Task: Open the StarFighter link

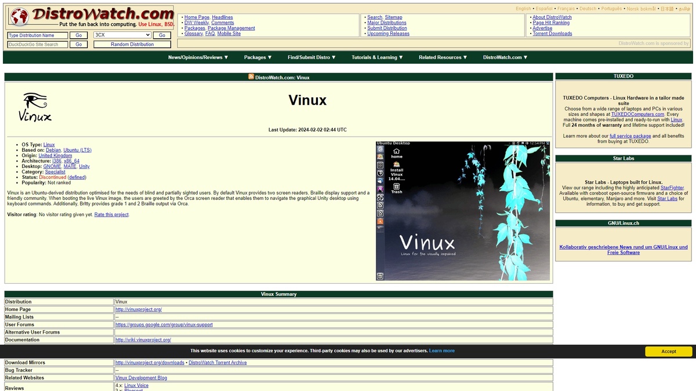Action: tap(672, 188)
